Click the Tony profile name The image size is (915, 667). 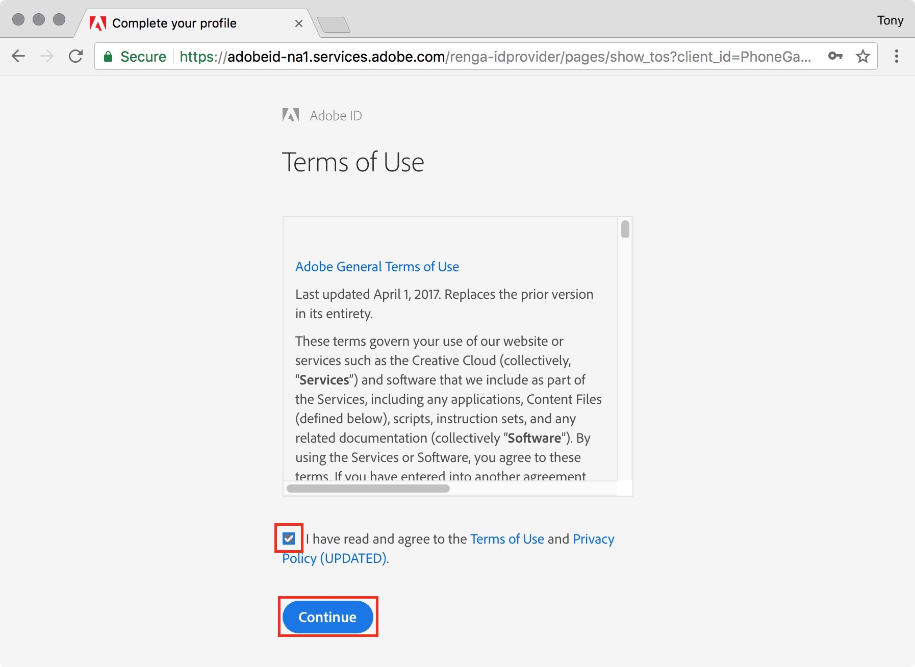(890, 20)
